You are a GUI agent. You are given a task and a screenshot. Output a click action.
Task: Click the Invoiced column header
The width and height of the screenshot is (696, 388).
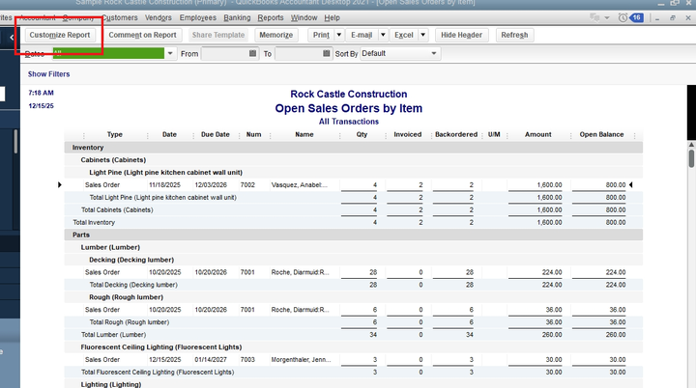(x=408, y=134)
